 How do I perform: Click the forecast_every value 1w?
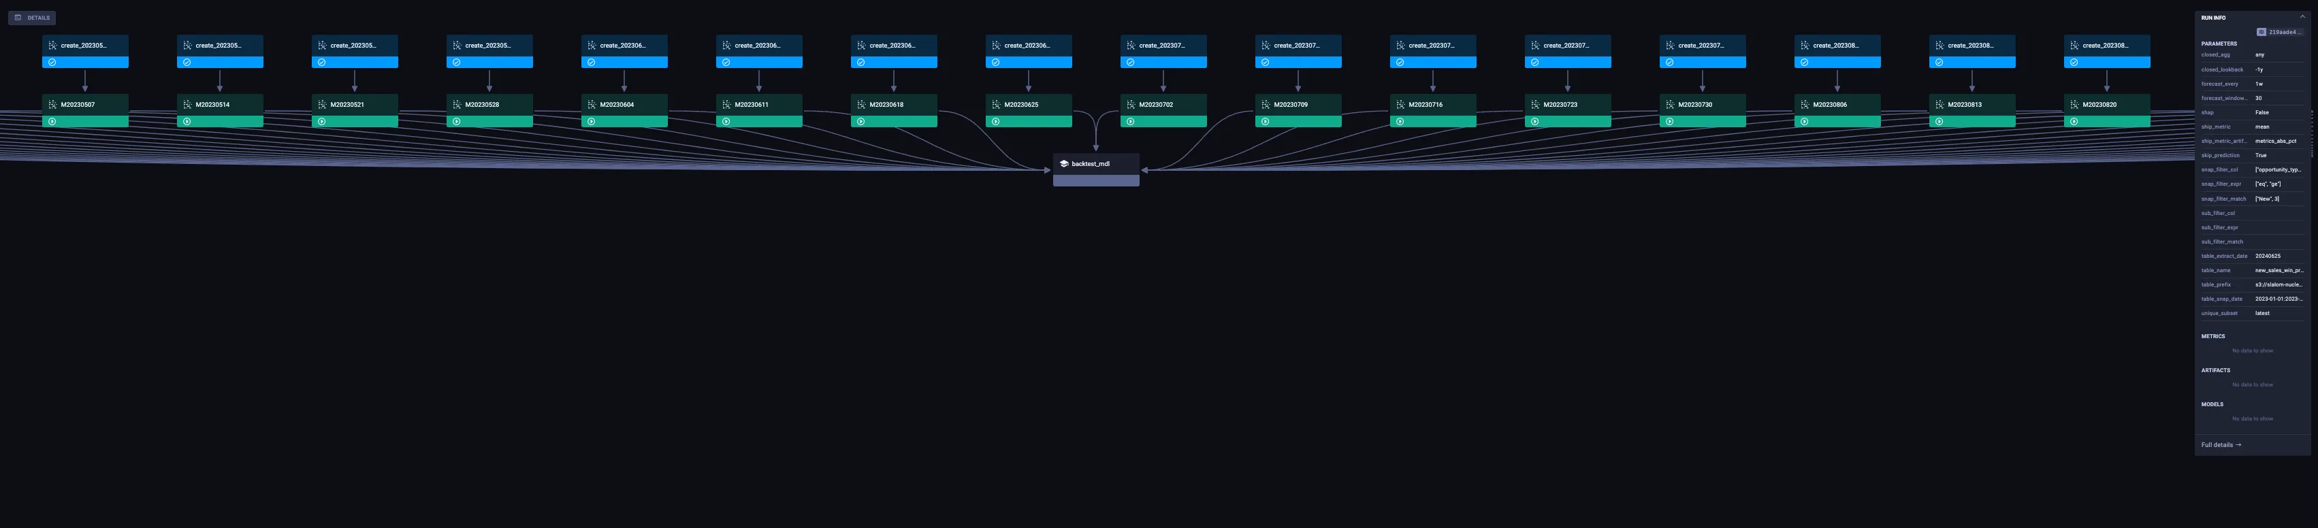click(2259, 84)
